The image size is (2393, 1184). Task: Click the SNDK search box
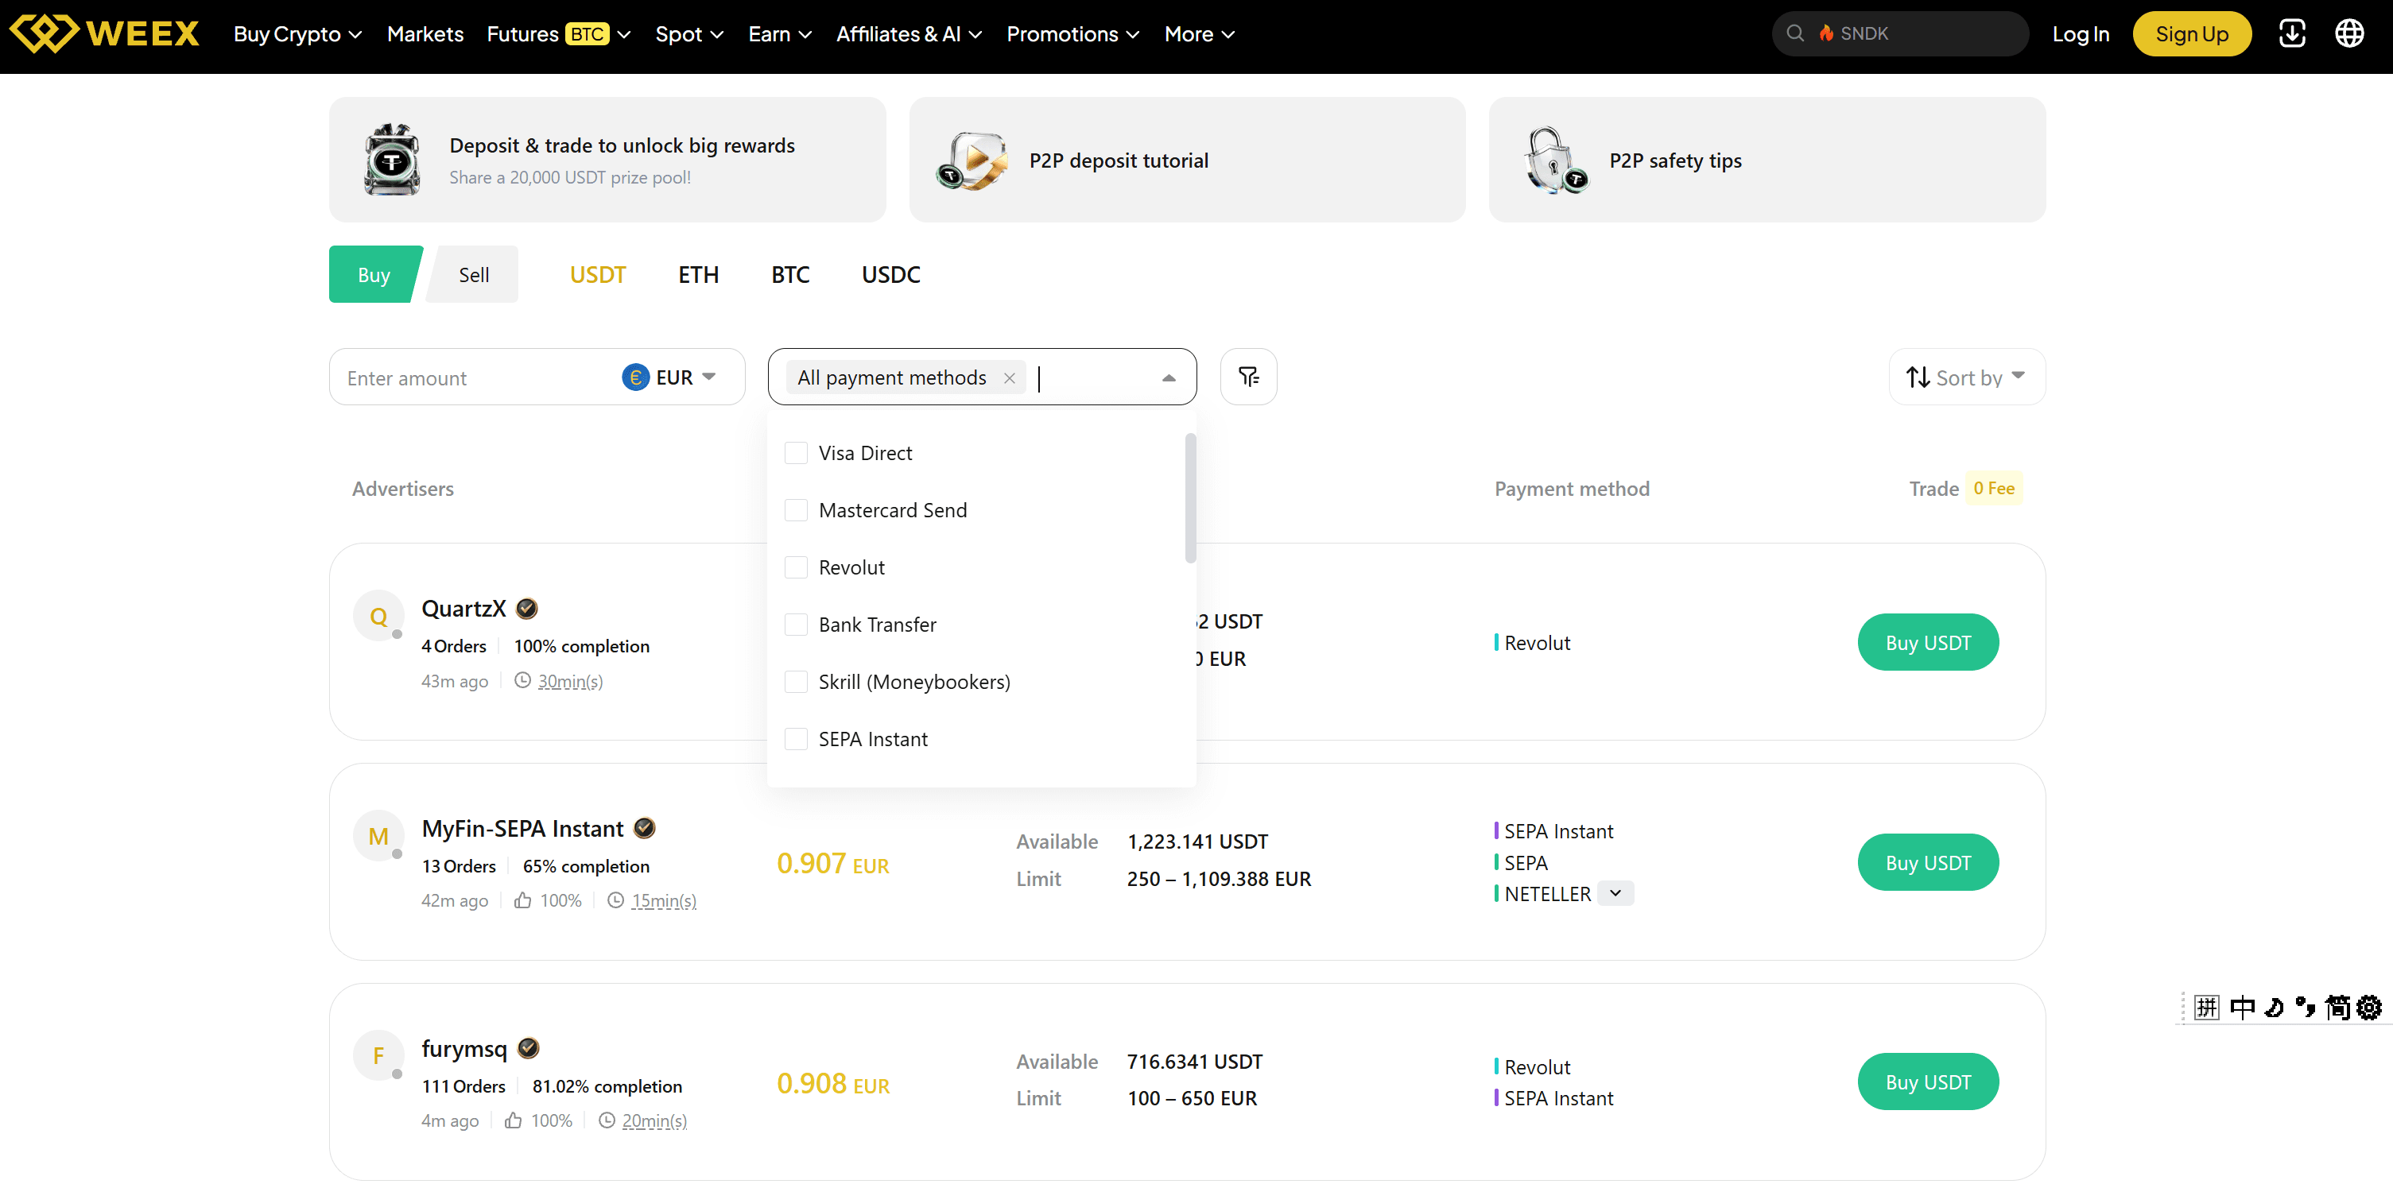click(1900, 33)
